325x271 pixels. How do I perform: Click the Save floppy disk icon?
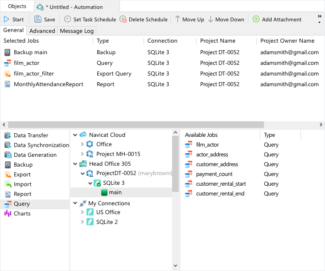tap(38, 19)
